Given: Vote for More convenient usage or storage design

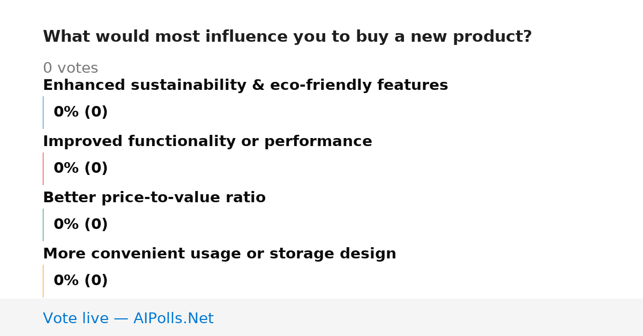Looking at the screenshot, I should coord(220,254).
